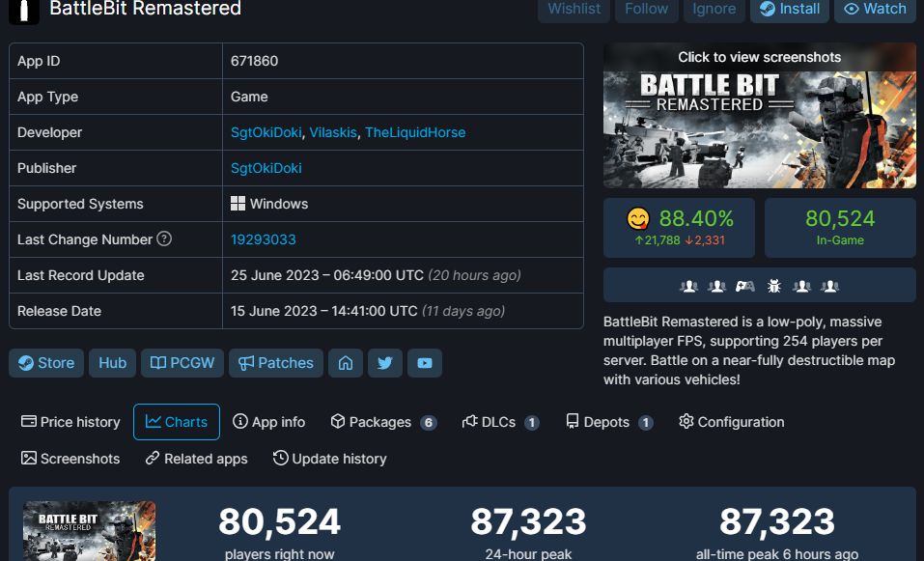Open the homepage via the house icon
Screen dimensions: 924x561
coord(346,363)
